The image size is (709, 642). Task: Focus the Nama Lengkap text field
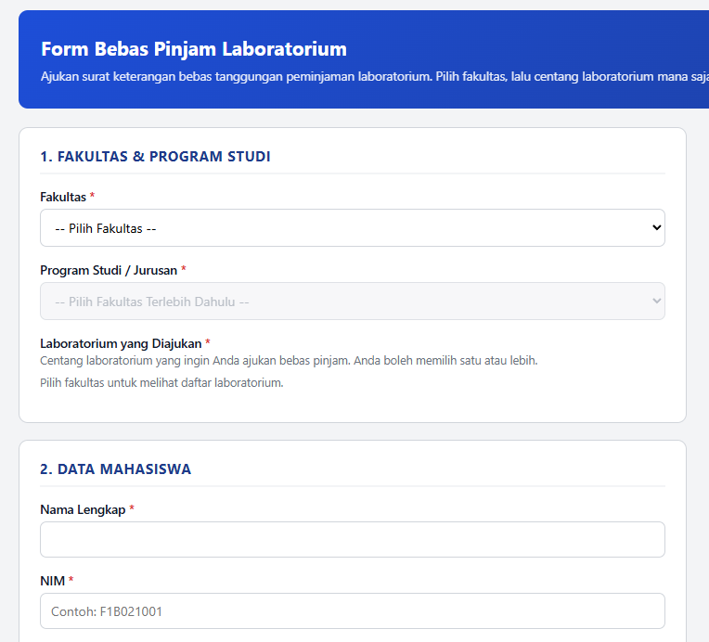tap(353, 539)
